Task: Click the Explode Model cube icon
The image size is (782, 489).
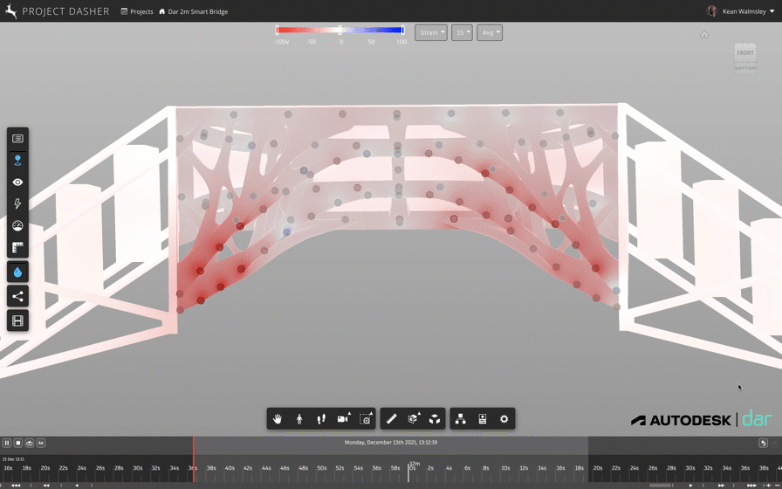Action: [435, 419]
